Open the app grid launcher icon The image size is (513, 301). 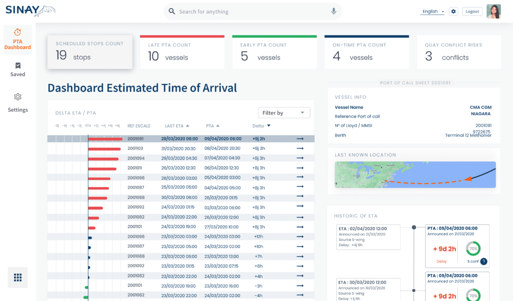click(18, 277)
